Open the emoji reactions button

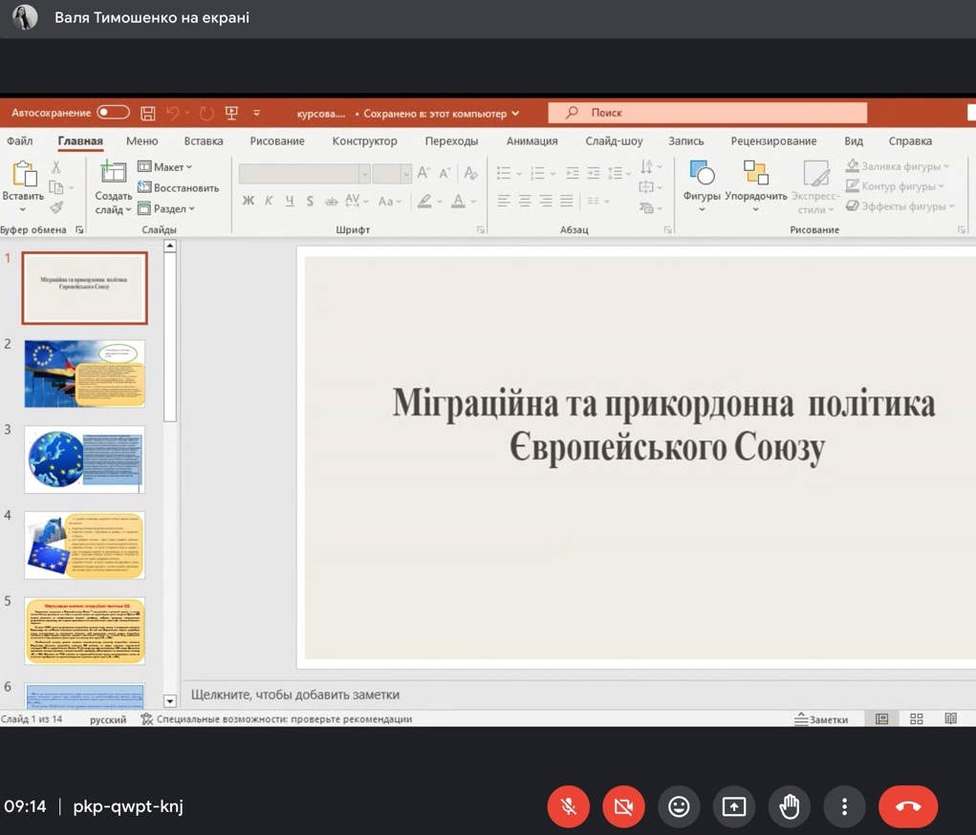click(x=679, y=807)
